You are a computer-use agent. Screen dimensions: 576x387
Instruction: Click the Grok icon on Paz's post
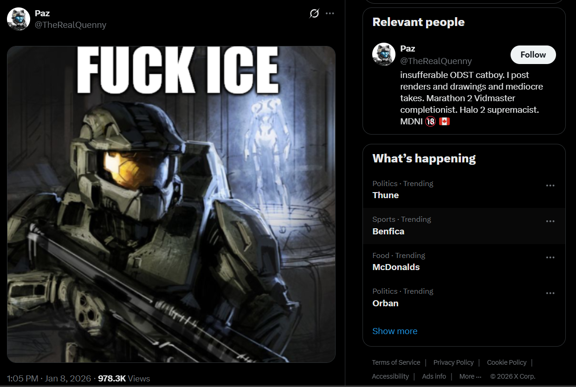(314, 13)
